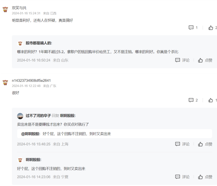Open username 过不了河的卒子
The height and width of the screenshot is (186, 217).
(38, 116)
